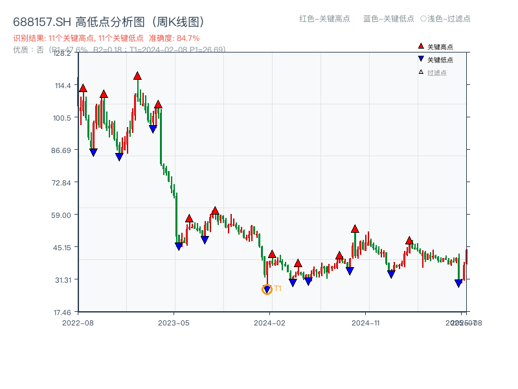Select the red key-high marker near 2024-11 rally

(x=355, y=228)
